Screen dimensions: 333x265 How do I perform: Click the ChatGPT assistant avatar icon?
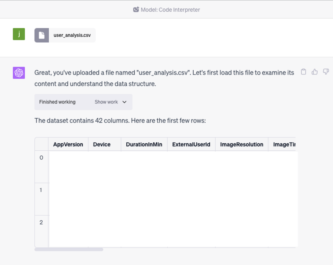click(x=19, y=73)
